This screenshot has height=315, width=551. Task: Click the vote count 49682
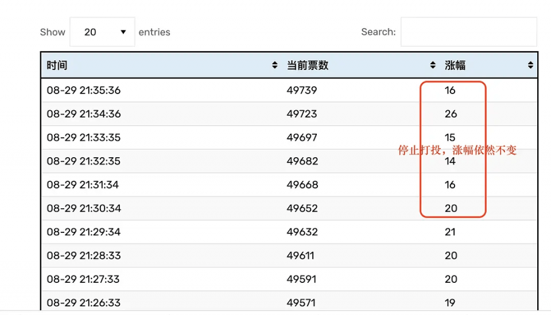(302, 161)
